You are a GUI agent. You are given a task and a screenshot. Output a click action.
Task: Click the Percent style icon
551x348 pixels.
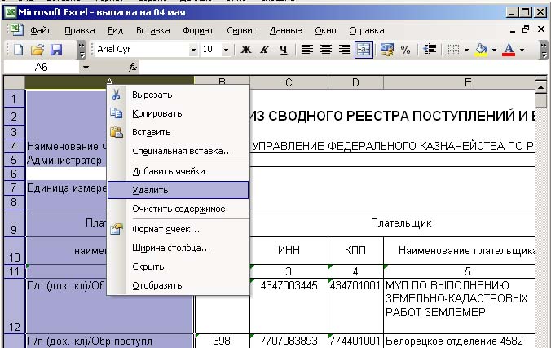pos(405,50)
